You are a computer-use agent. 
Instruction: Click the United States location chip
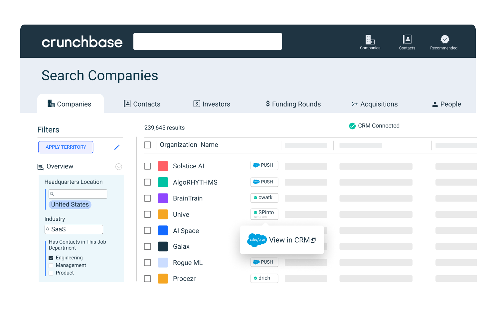(70, 204)
